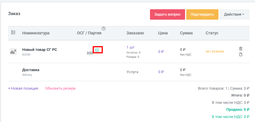Screen dimensions: 255x122
Task: Open the document icon for the product row
Action: 240,55
